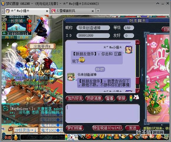Image resolution: width=171 pixels, height=142 pixels.
Task: Click the 加为好友 button
Action: coord(75,98)
